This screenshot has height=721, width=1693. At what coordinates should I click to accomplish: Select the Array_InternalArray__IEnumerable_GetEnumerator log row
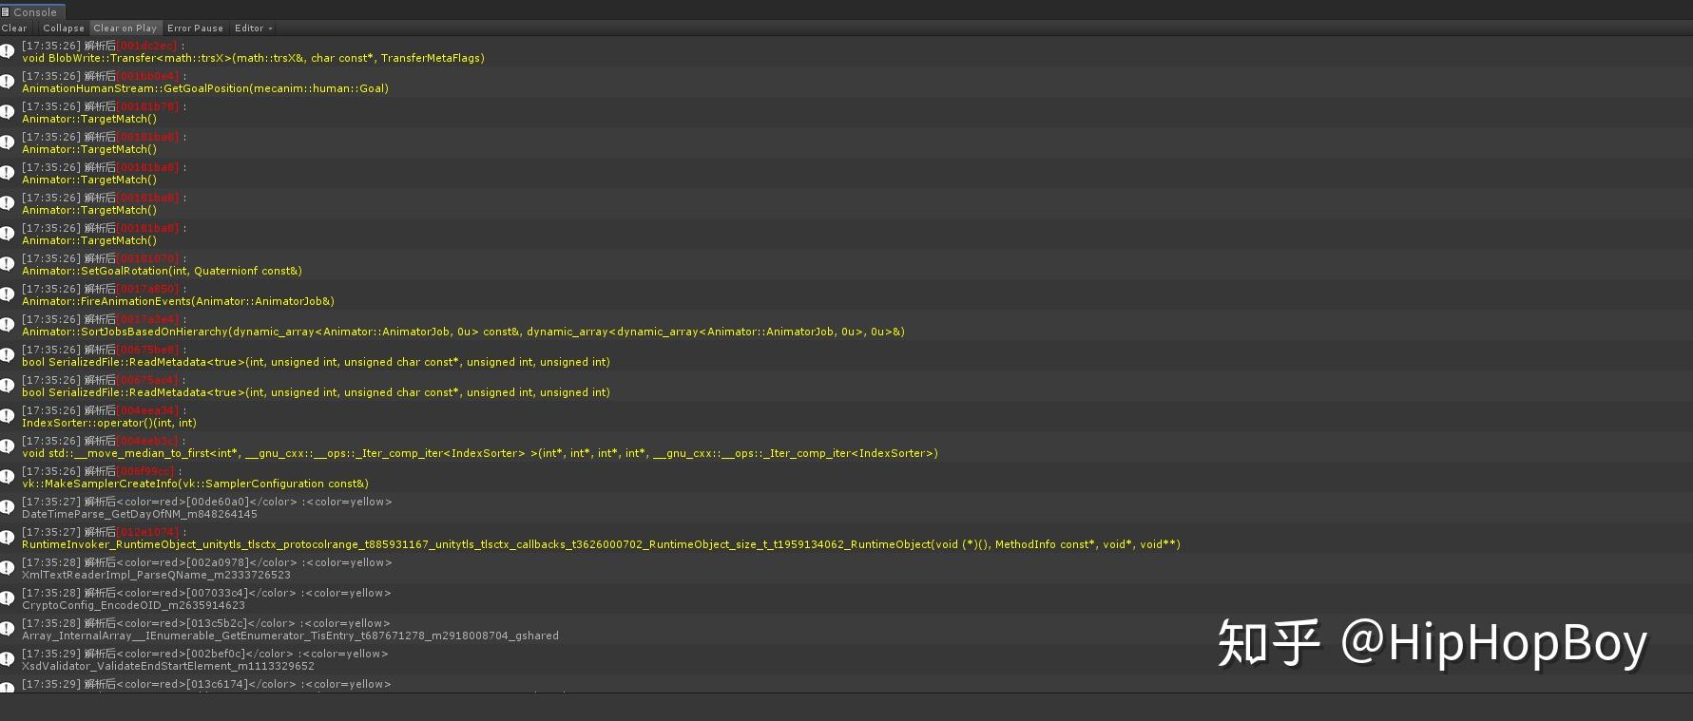[x=290, y=636]
